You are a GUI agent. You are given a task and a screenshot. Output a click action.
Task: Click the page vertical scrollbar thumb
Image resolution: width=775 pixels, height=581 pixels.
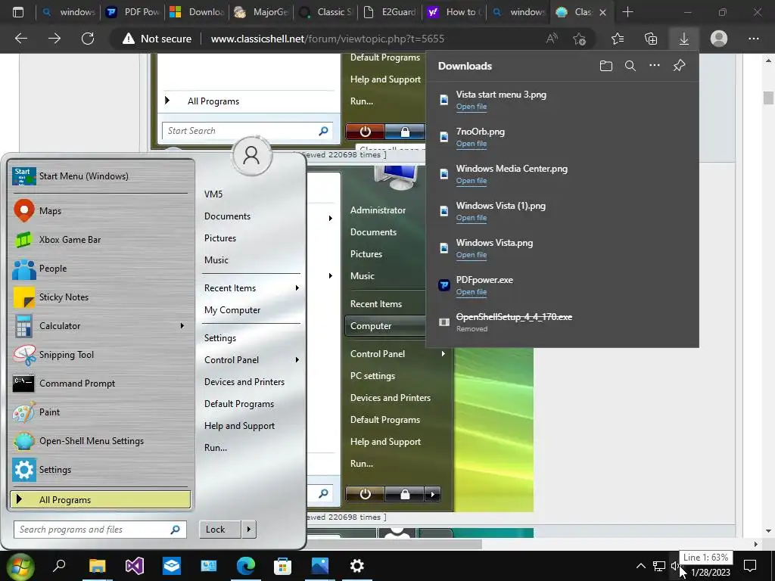pyautogui.click(x=768, y=98)
